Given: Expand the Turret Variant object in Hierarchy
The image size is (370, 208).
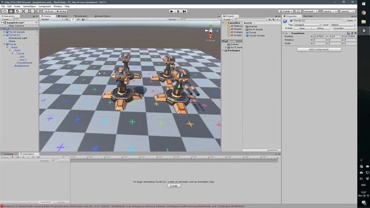Looking at the screenshot, I should [x=4, y=32].
